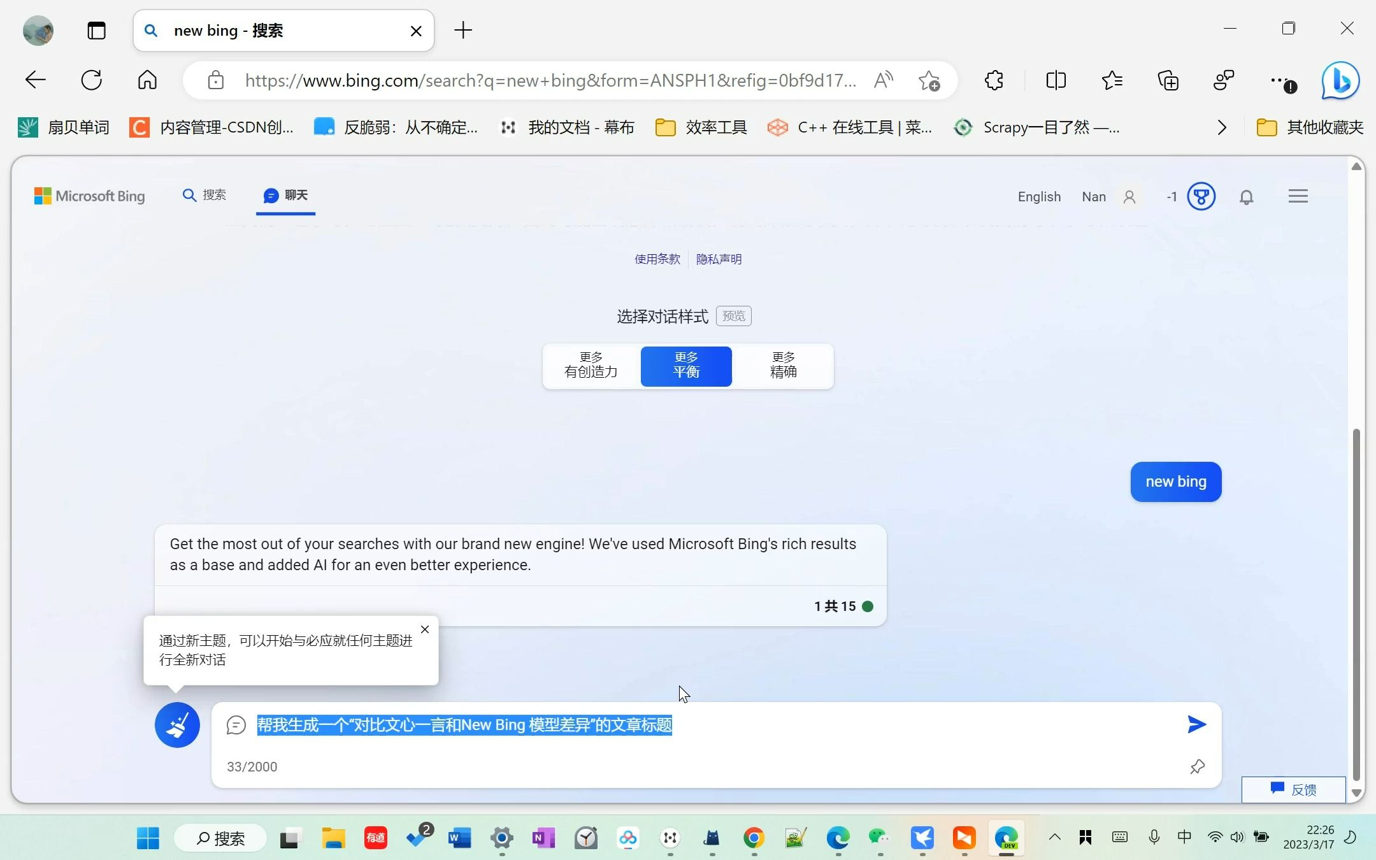This screenshot has width=1376, height=860.
Task: Open Favorites star list icon
Action: point(1112,80)
